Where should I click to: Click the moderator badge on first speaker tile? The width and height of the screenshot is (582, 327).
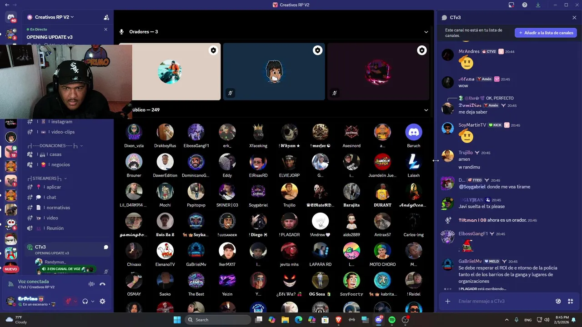tap(213, 50)
